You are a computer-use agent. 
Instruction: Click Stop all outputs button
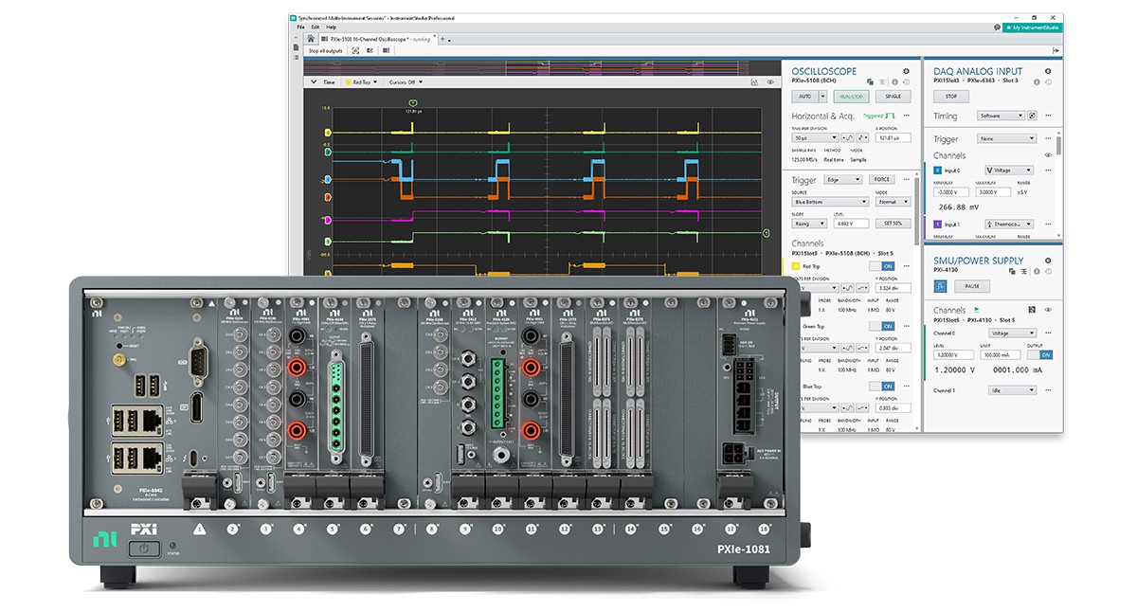tap(326, 50)
